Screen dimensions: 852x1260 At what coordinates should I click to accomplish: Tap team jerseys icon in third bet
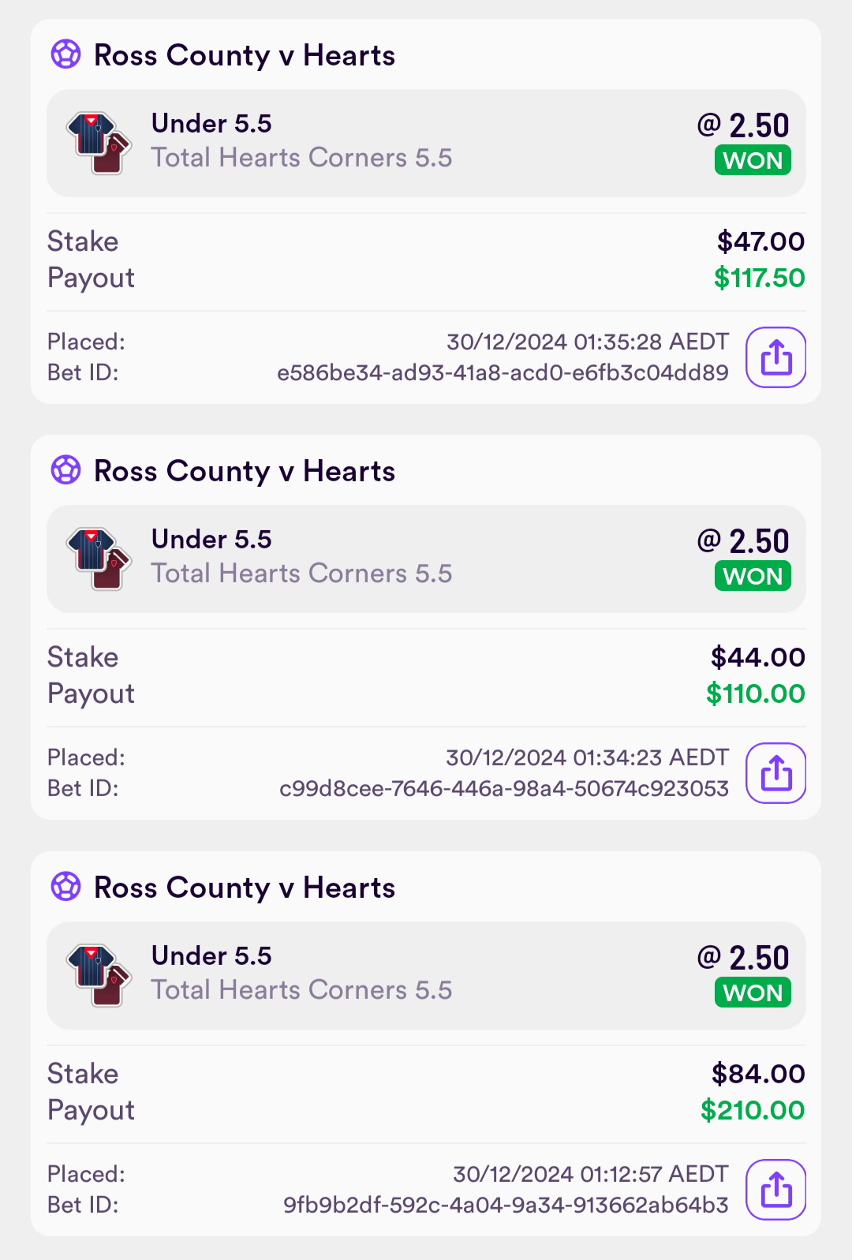click(x=99, y=975)
